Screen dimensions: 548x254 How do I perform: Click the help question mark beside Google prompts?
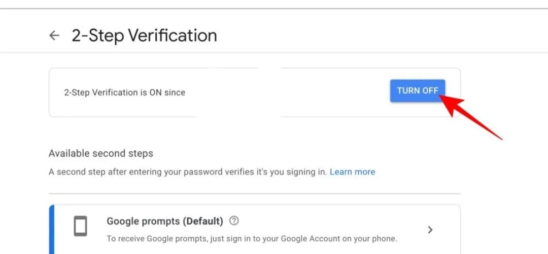[234, 221]
